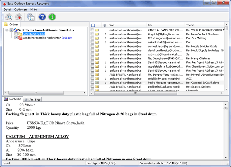Switch to the Anhänge tab
This screenshot has height=167, width=231.
32,99
